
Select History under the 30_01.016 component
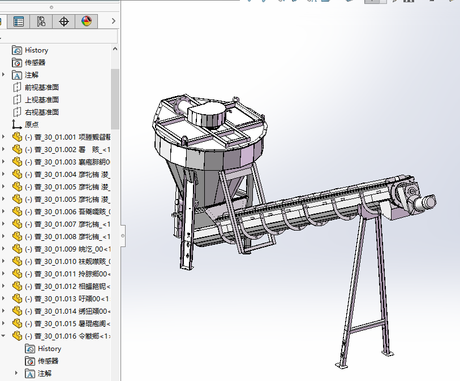[49, 349]
